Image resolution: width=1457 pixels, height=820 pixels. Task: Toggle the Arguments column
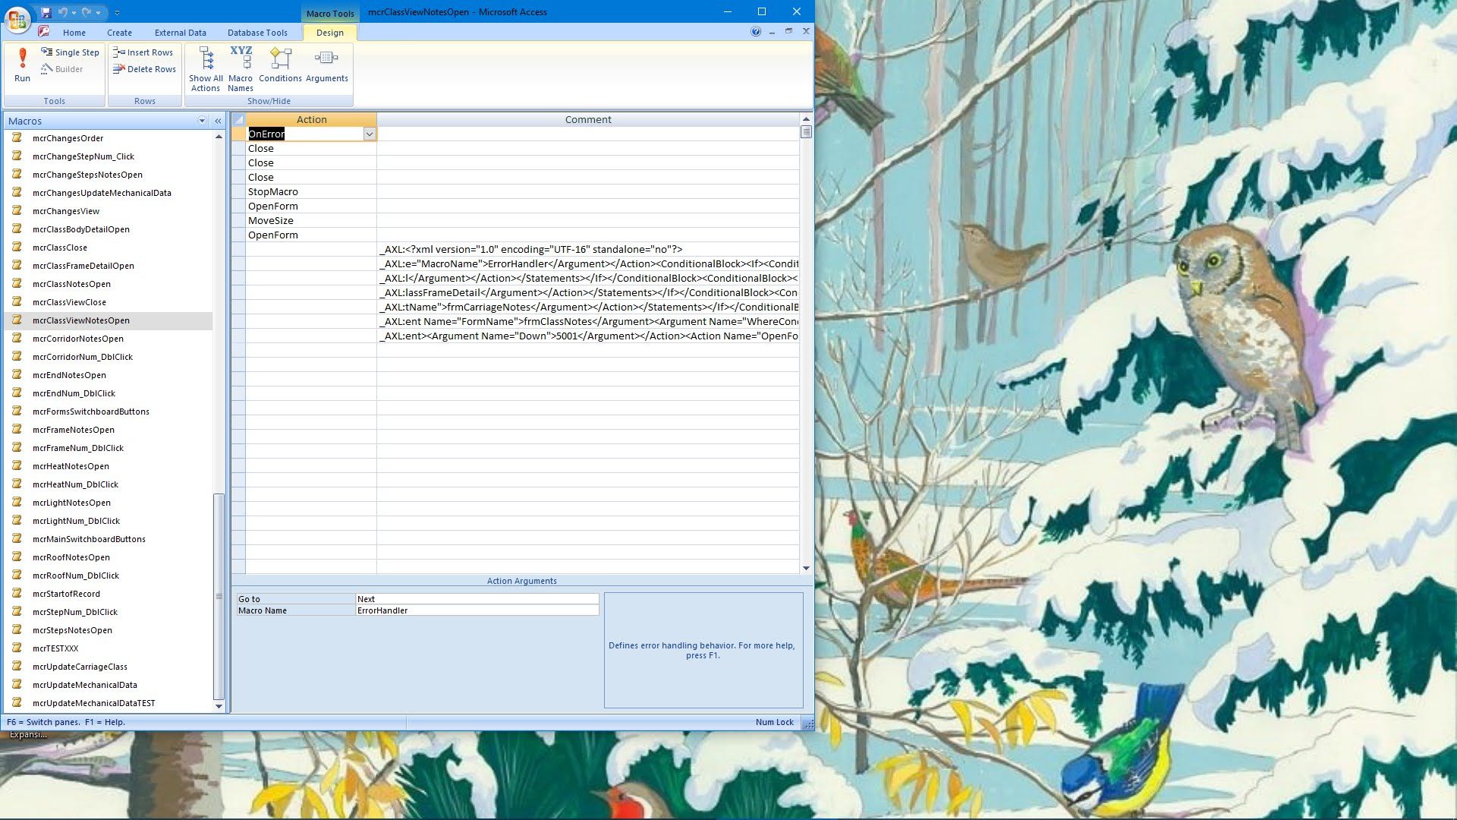pos(326,66)
